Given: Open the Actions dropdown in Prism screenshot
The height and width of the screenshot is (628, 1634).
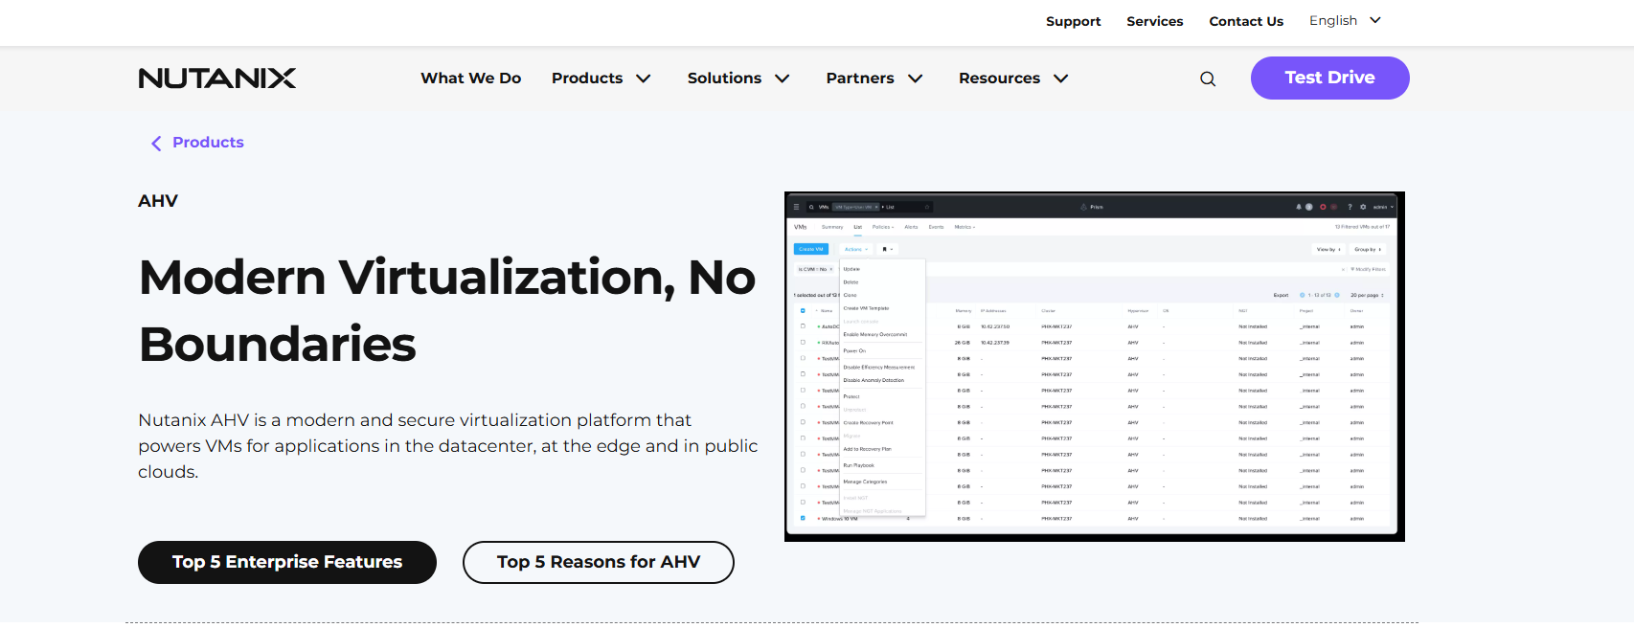Looking at the screenshot, I should point(856,249).
